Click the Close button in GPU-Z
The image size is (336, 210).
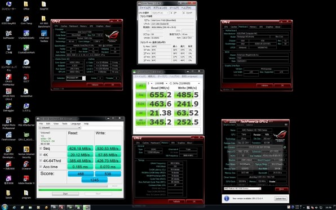click(281, 189)
